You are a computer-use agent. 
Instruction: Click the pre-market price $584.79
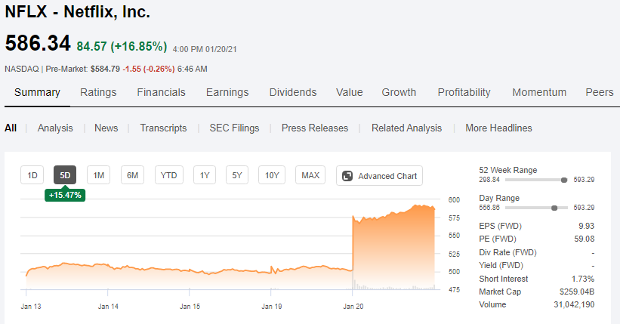tap(105, 69)
